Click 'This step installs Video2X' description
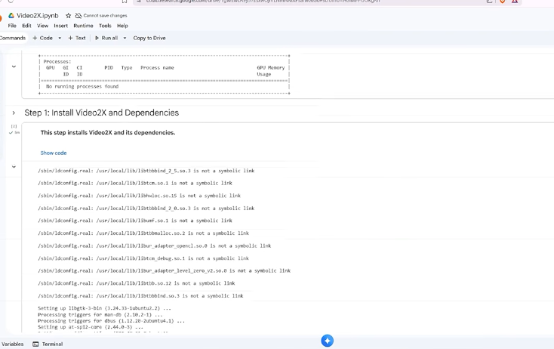The image size is (554, 349). pyautogui.click(x=108, y=133)
